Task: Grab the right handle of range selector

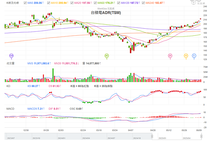Action: click(201, 136)
